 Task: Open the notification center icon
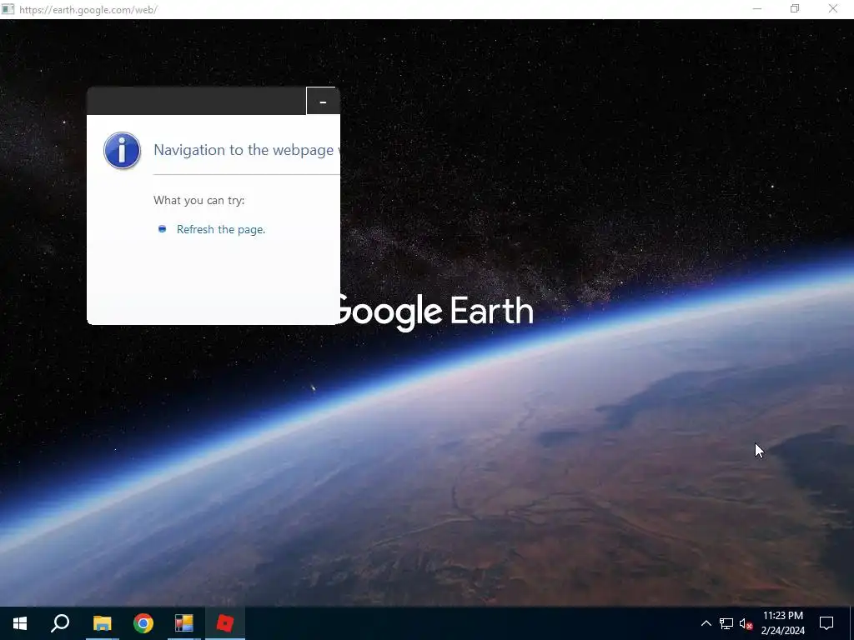tap(826, 623)
